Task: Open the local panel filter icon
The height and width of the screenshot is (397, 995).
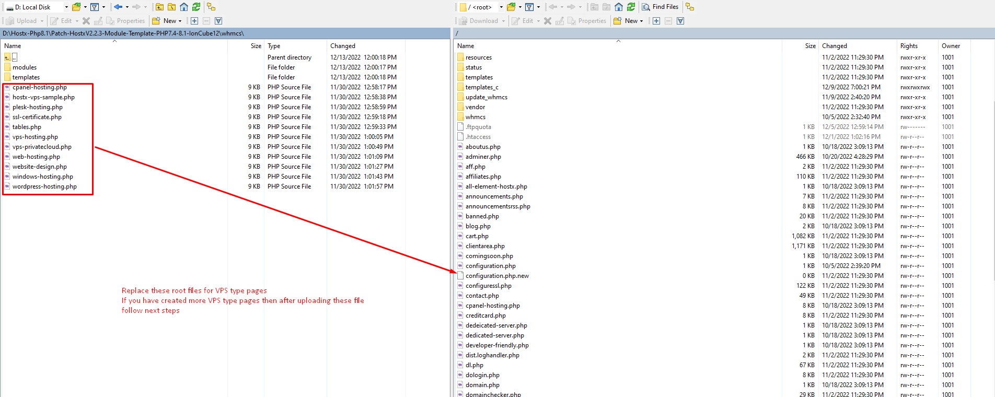Action: click(95, 7)
